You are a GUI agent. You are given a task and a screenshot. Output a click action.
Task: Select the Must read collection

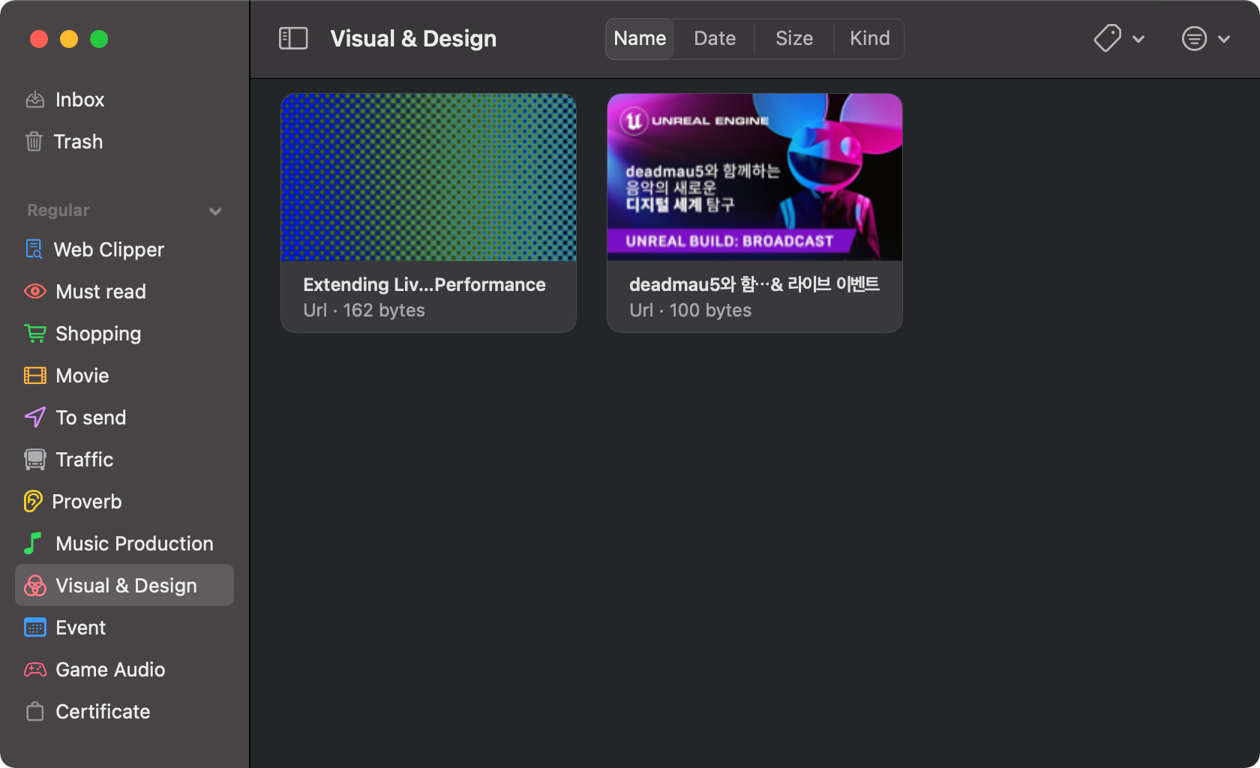pos(124,292)
